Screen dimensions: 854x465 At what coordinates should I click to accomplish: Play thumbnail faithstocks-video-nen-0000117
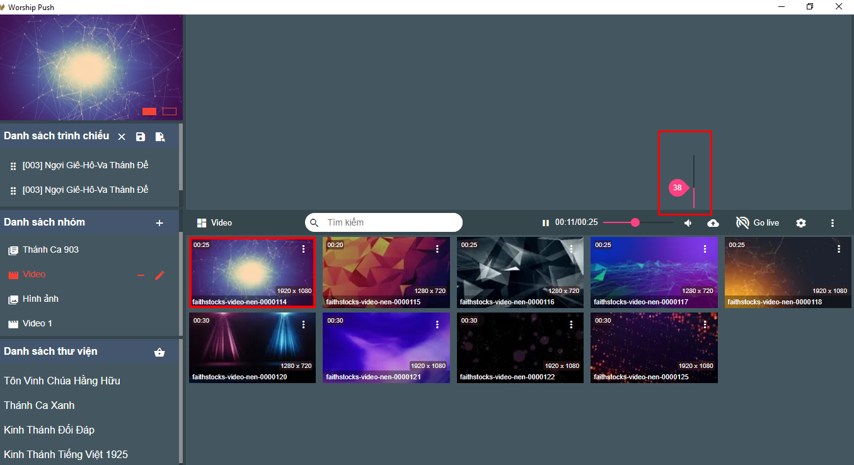coord(654,272)
